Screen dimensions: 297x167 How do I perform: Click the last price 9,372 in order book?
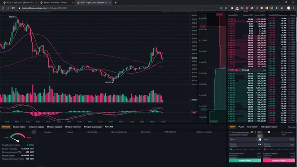(234, 70)
